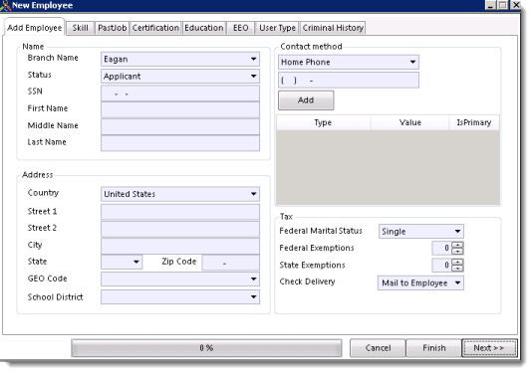Open the Branch Name dropdown
Screen dimensions: 532x373
[253, 59]
